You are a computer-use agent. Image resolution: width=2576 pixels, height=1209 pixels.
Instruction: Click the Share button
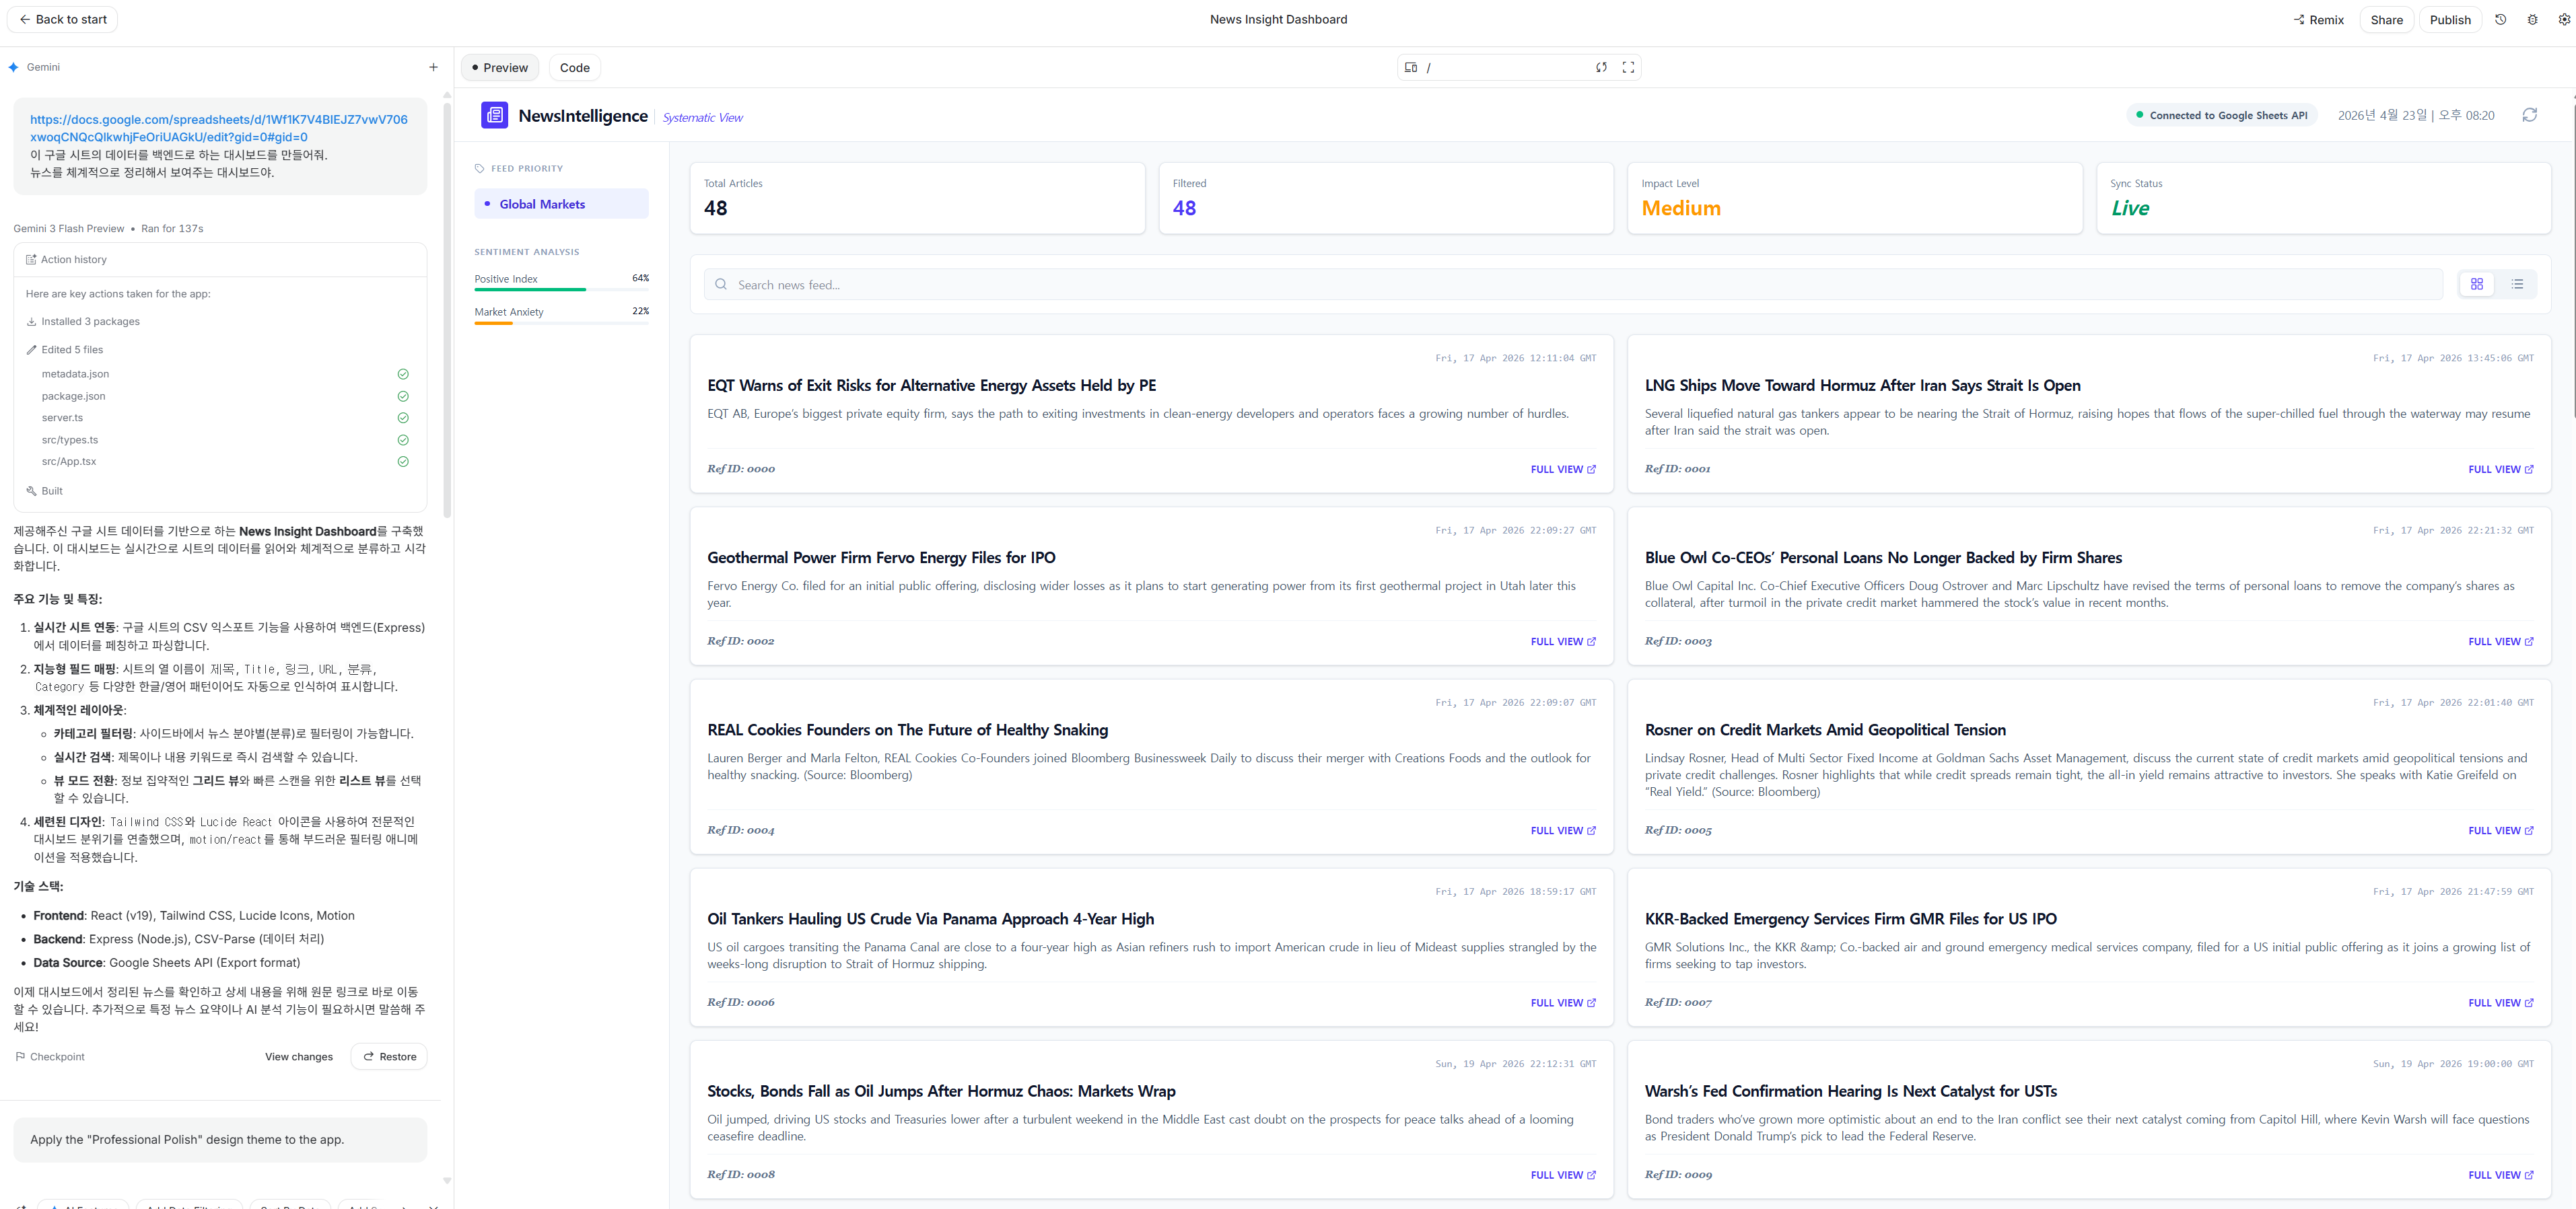coord(2386,20)
